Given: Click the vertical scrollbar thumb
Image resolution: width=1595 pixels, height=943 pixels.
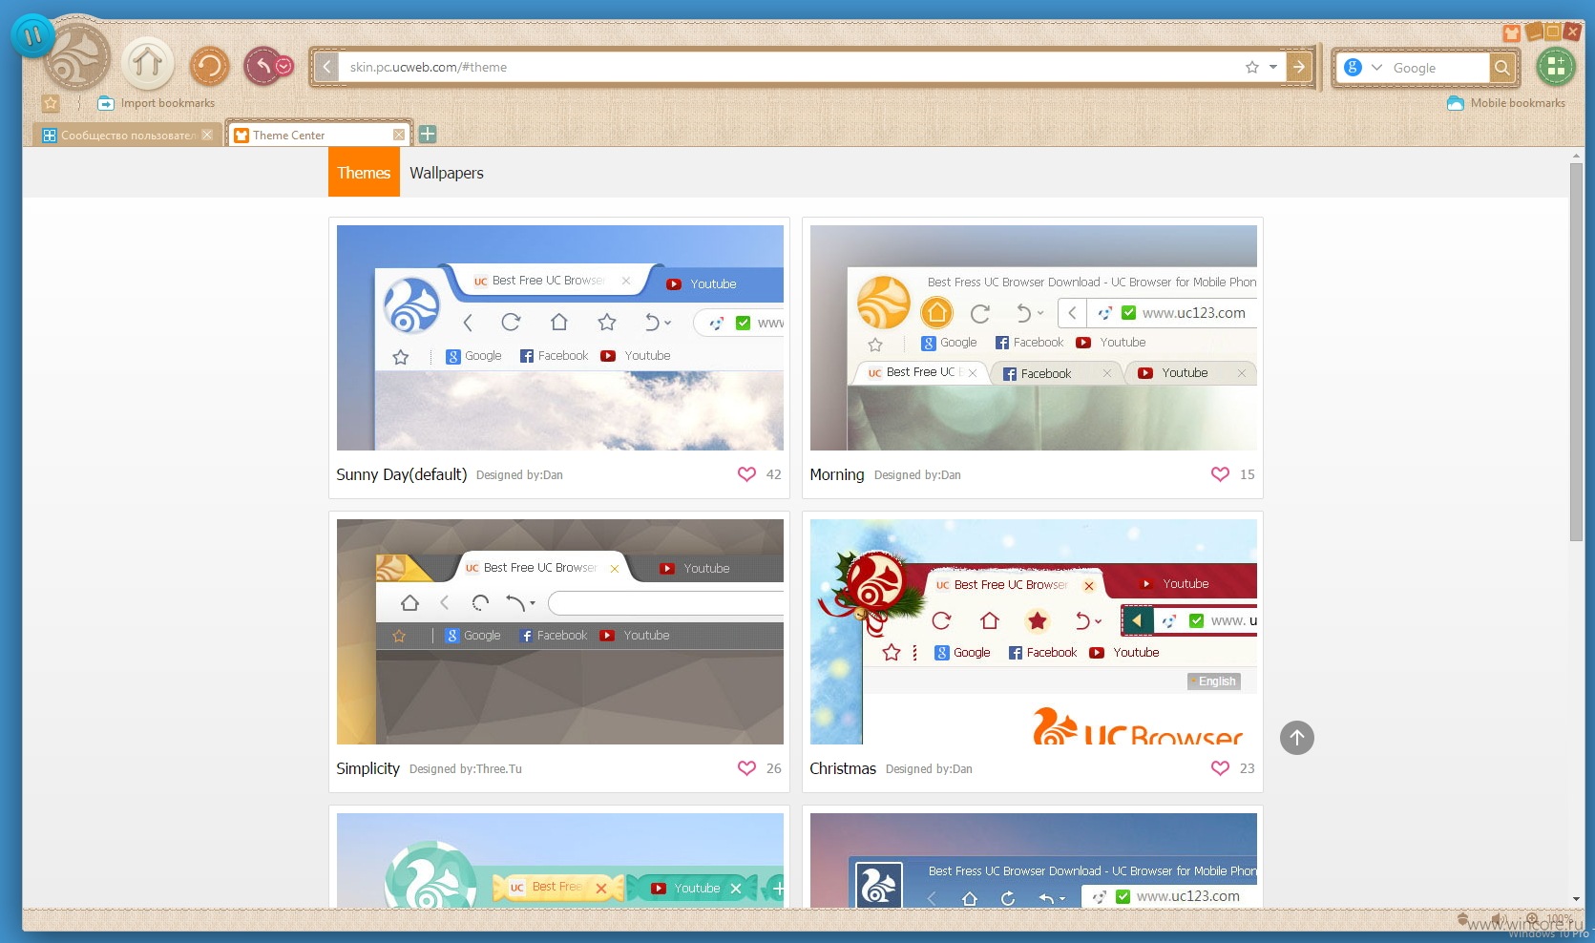Looking at the screenshot, I should pos(1577,352).
